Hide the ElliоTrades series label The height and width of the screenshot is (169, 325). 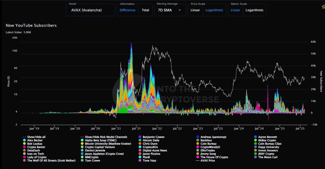coord(208,150)
